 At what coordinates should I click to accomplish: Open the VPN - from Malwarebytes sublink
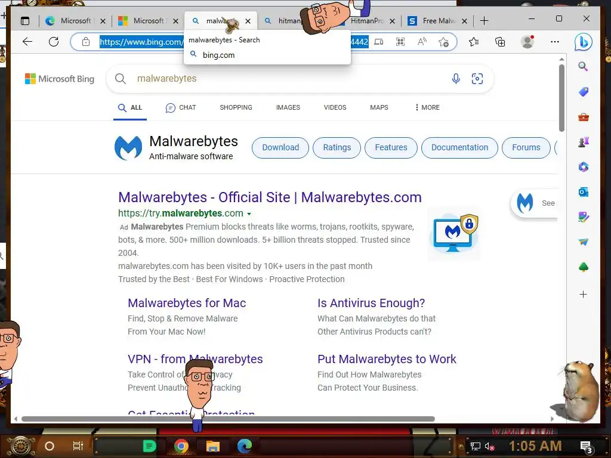[x=195, y=359]
